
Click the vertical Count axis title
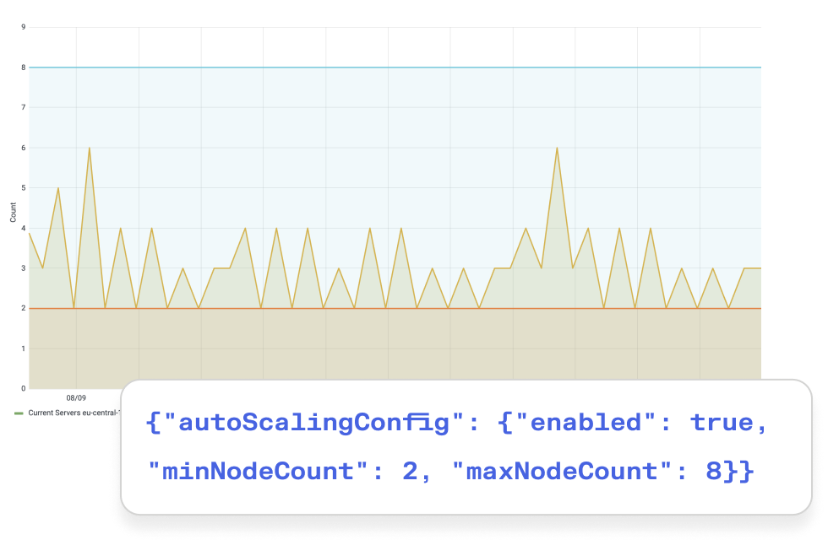[x=14, y=212]
